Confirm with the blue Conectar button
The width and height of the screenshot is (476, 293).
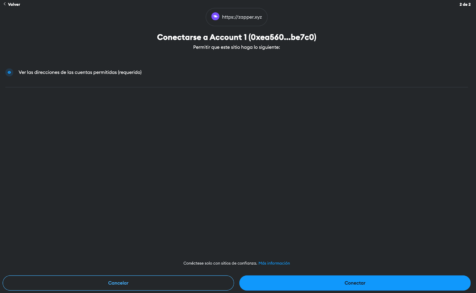pos(355,283)
